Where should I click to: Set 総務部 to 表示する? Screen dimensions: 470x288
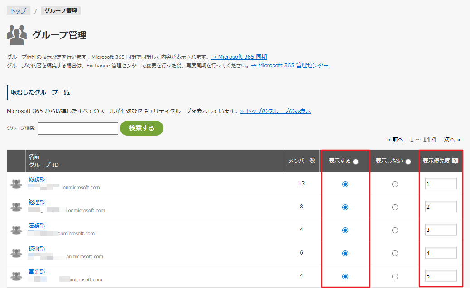pyautogui.click(x=345, y=184)
